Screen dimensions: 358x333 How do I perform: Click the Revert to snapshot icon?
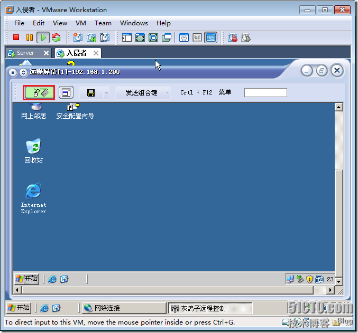(x=91, y=37)
